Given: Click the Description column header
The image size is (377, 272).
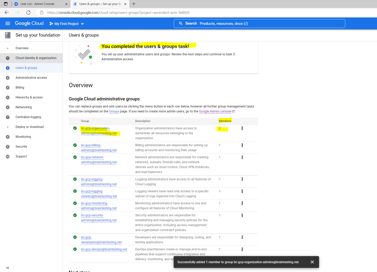Looking at the screenshot, I should (142, 121).
